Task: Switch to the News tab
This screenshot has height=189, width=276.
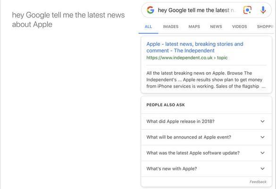Action: pyautogui.click(x=216, y=26)
